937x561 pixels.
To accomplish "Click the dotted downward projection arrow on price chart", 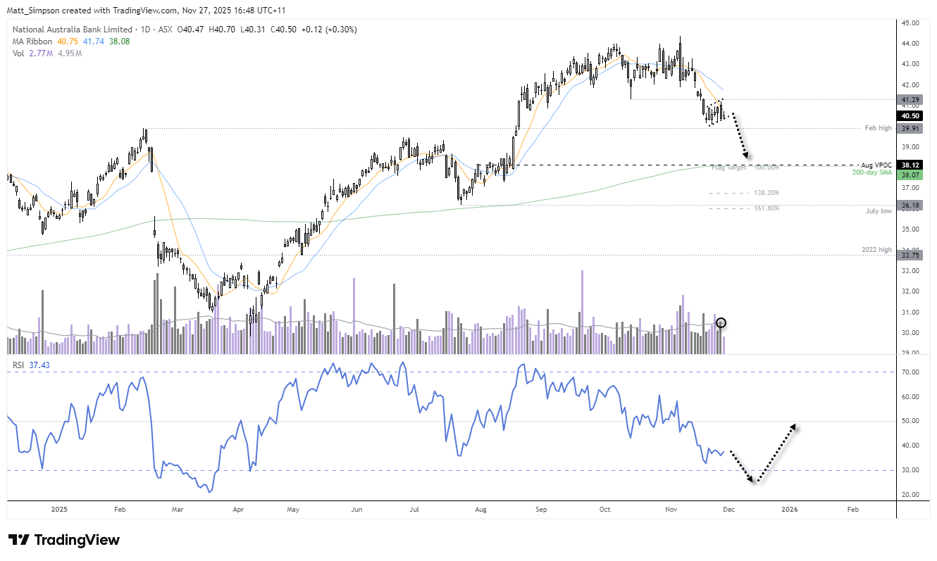I will pos(738,134).
